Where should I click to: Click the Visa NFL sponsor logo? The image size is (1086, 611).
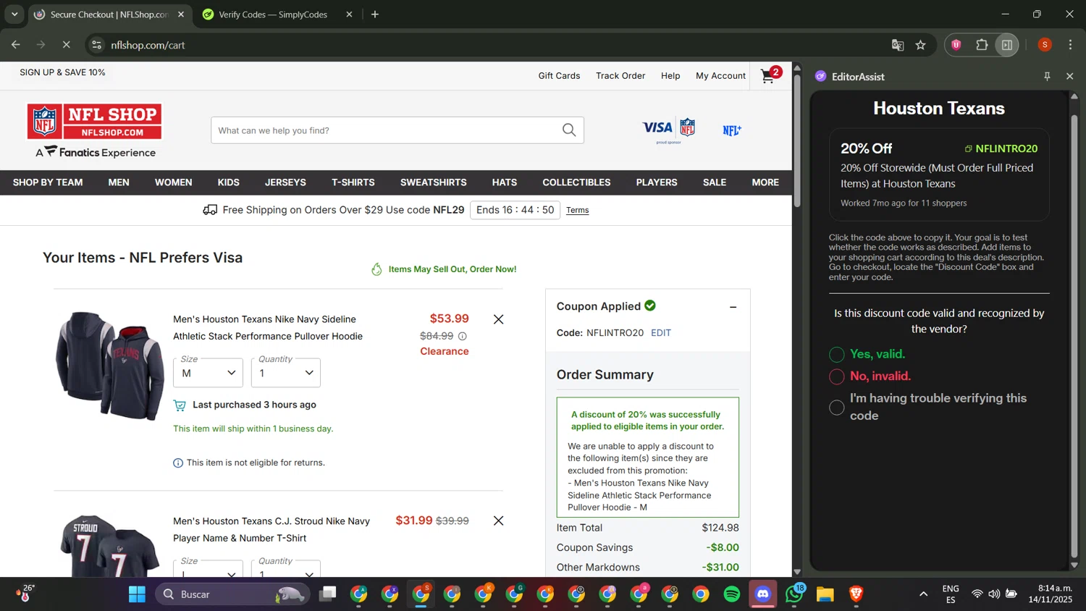(x=669, y=130)
